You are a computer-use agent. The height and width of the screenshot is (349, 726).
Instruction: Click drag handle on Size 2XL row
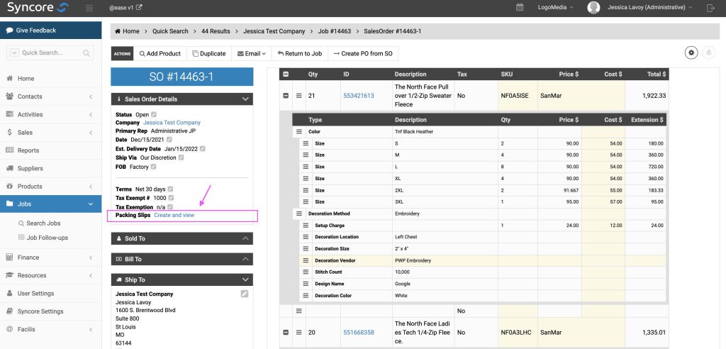tap(306, 190)
